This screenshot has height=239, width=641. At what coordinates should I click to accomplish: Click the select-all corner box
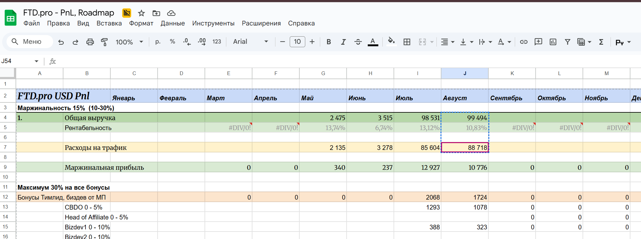7,73
